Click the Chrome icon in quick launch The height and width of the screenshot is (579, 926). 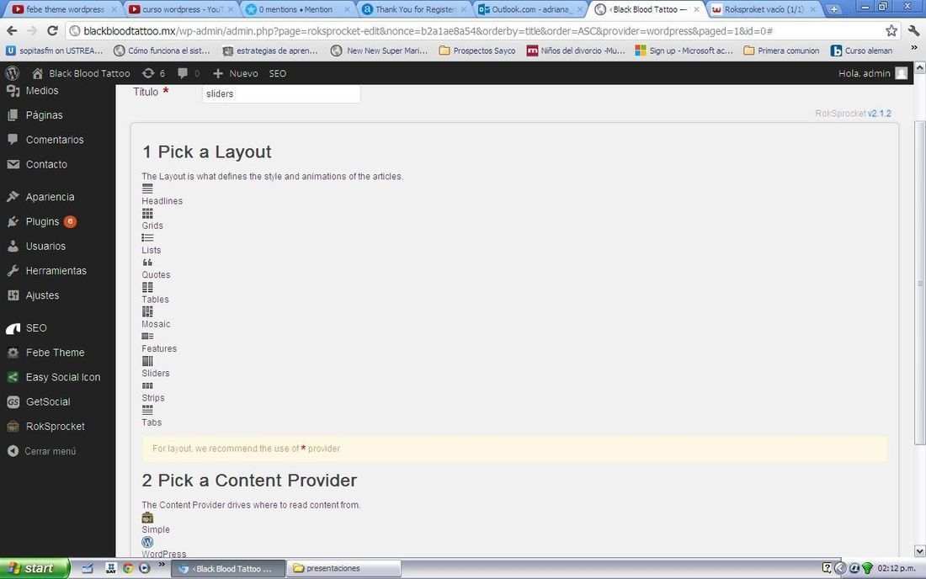(128, 568)
